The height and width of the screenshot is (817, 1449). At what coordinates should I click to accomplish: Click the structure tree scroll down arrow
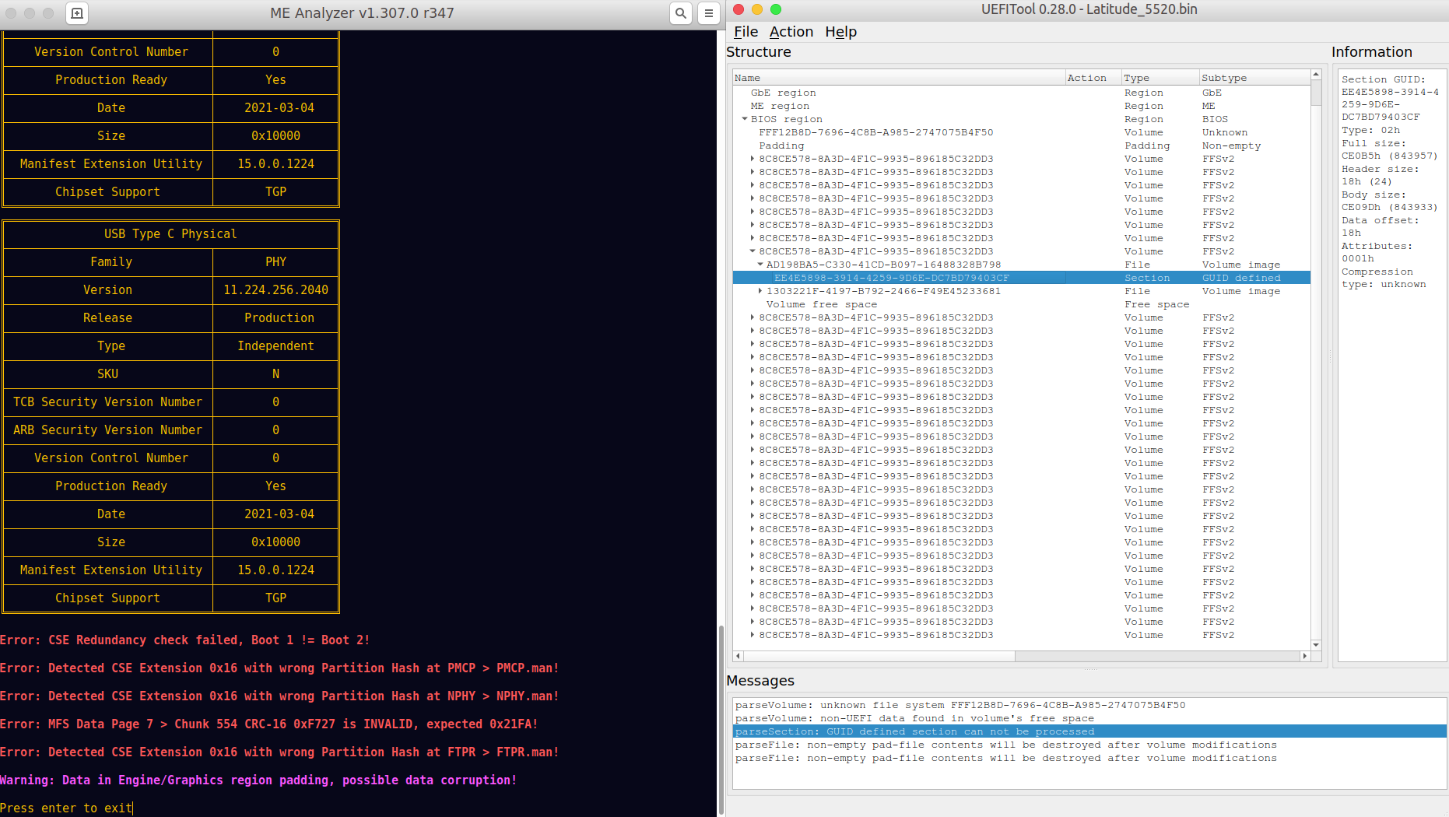tap(1316, 644)
